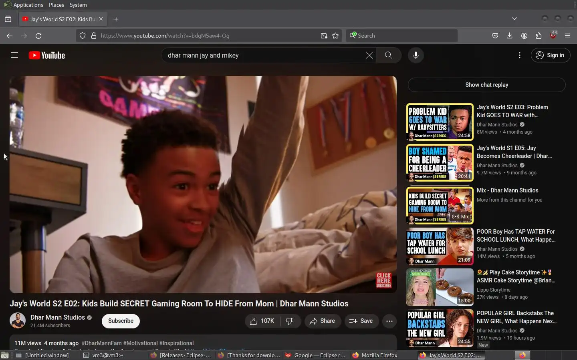The image size is (577, 360).
Task: Bookmark this page with the star
Action: [x=335, y=36]
